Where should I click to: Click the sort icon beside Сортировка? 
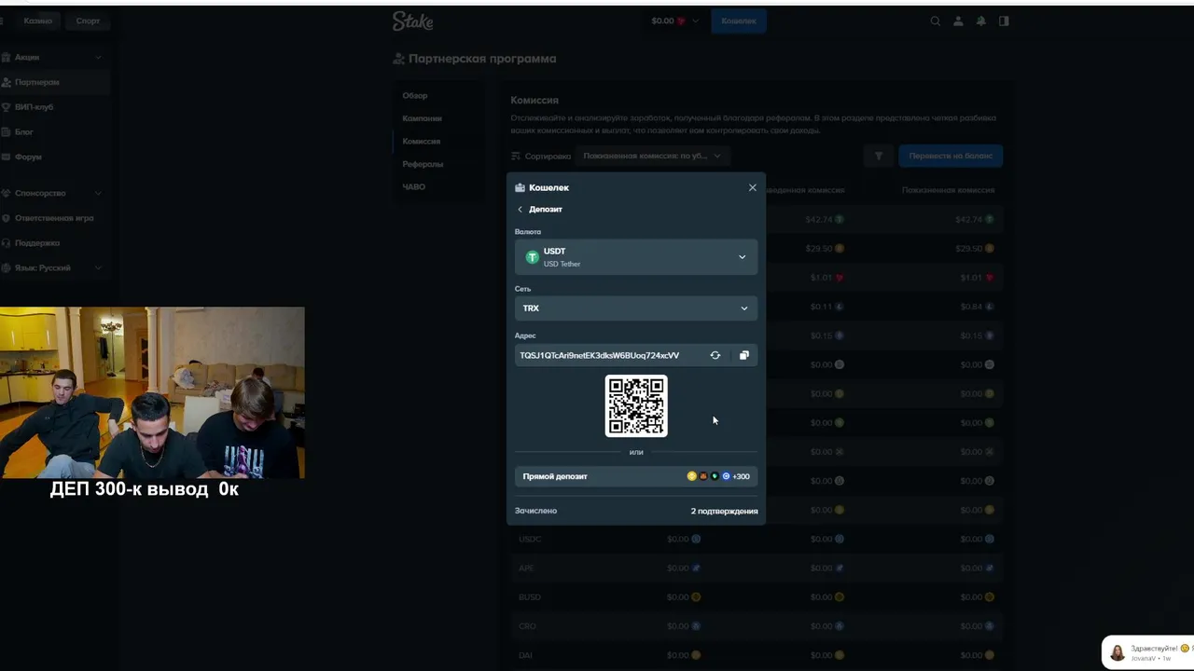point(516,157)
